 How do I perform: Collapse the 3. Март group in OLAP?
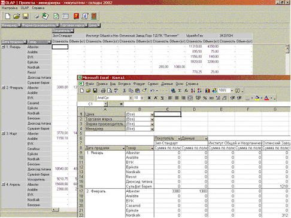click(3, 134)
